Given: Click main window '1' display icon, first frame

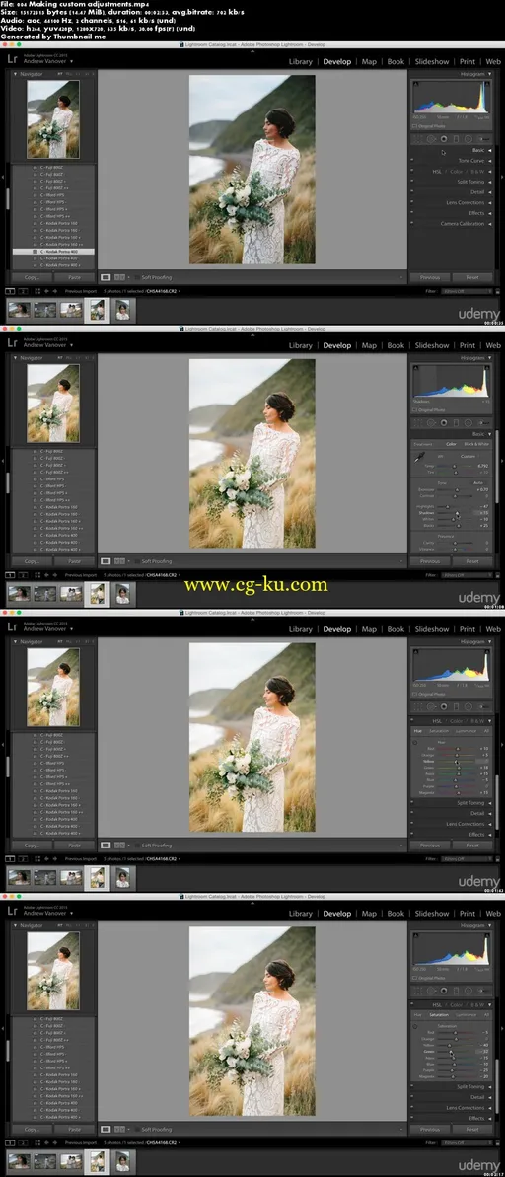Looking at the screenshot, I should (11, 291).
